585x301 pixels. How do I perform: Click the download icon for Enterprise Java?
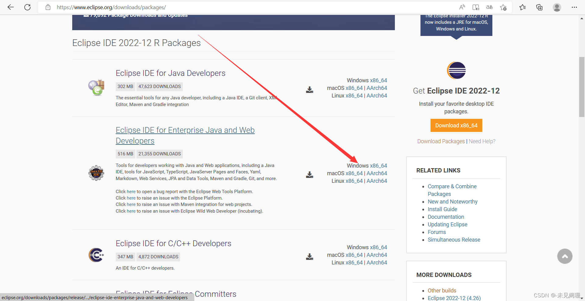tap(310, 175)
